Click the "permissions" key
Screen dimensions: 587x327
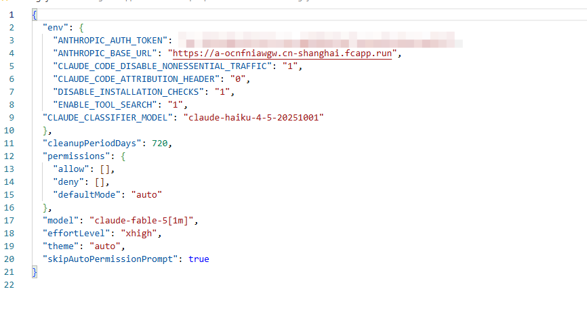click(76, 156)
